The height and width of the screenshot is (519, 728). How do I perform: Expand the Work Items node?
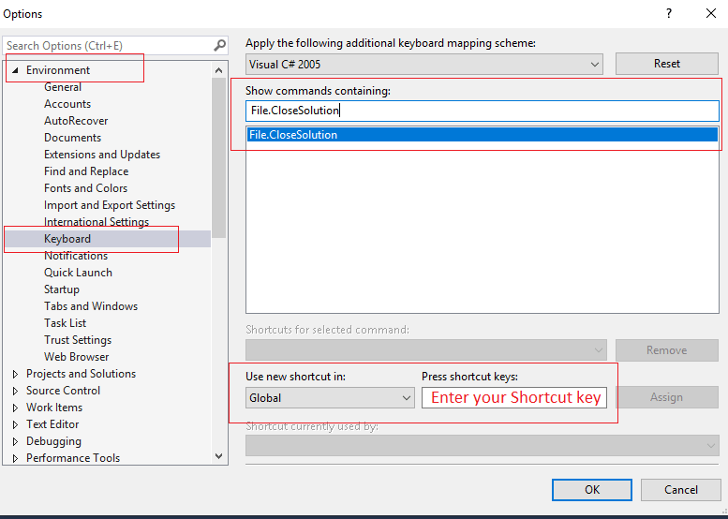(x=15, y=408)
